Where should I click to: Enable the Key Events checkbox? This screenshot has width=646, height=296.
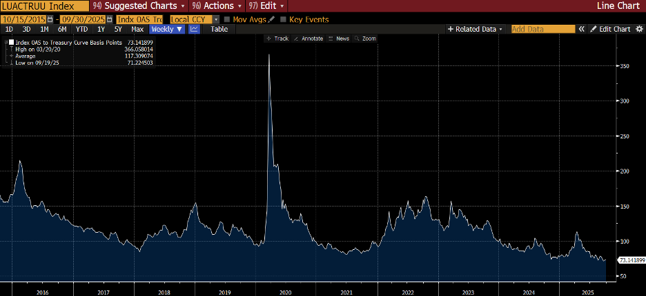coord(283,19)
